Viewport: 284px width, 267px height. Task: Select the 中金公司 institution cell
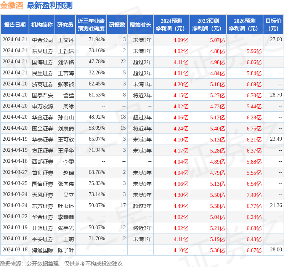coord(43,40)
